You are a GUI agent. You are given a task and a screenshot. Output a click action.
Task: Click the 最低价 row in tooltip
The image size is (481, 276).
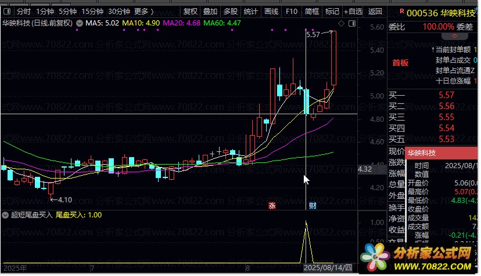pyautogui.click(x=442, y=201)
